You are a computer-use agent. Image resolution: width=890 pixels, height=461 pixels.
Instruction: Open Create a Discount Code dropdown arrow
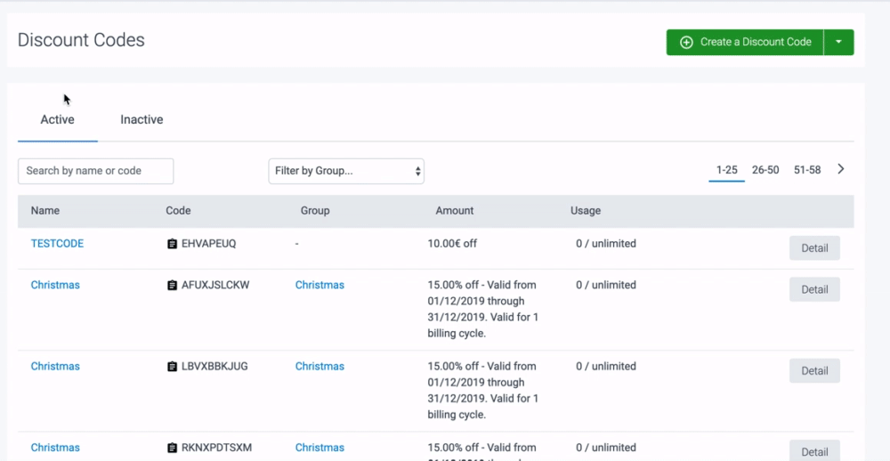(x=838, y=42)
